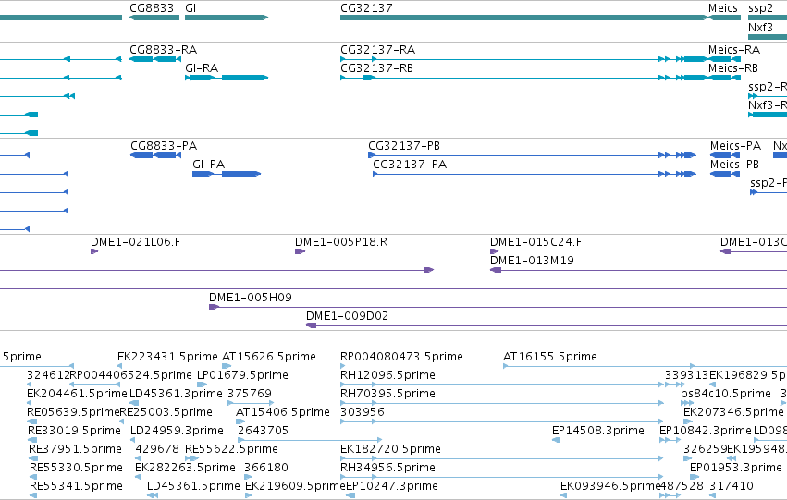
Task: Click the Gl gene feature bar
Action: (227, 18)
